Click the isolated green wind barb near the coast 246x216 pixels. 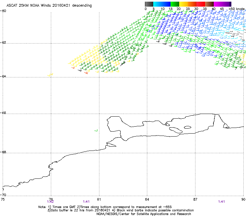(96, 130)
